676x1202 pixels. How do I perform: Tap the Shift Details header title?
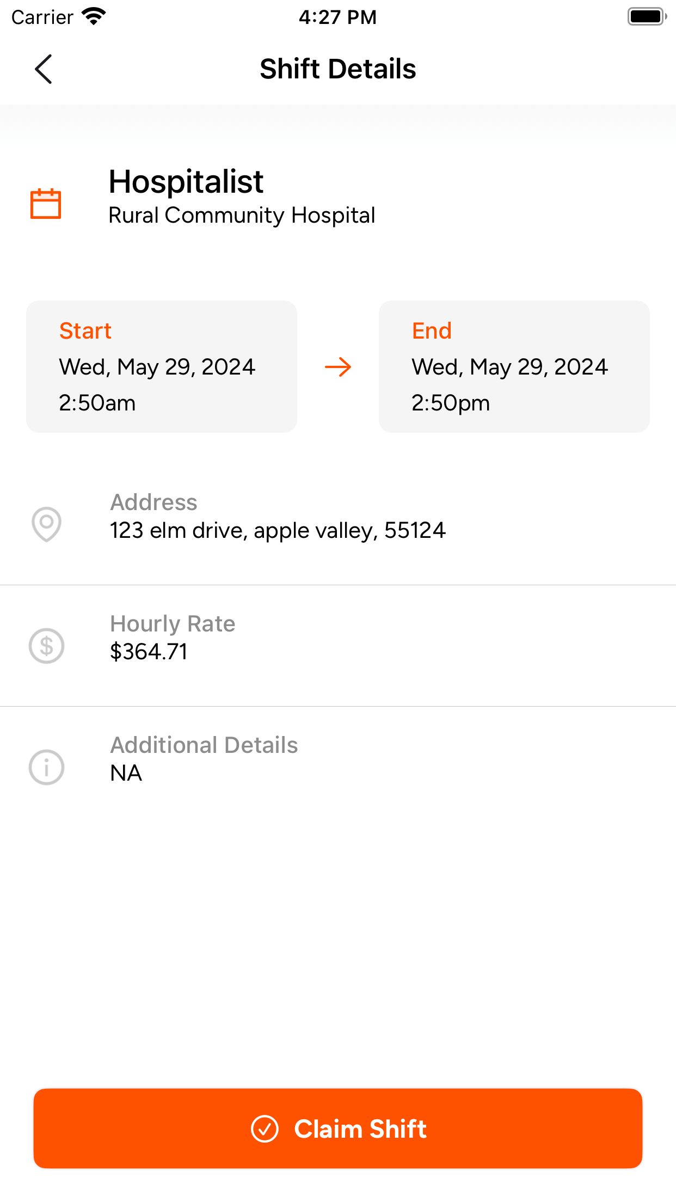[338, 69]
